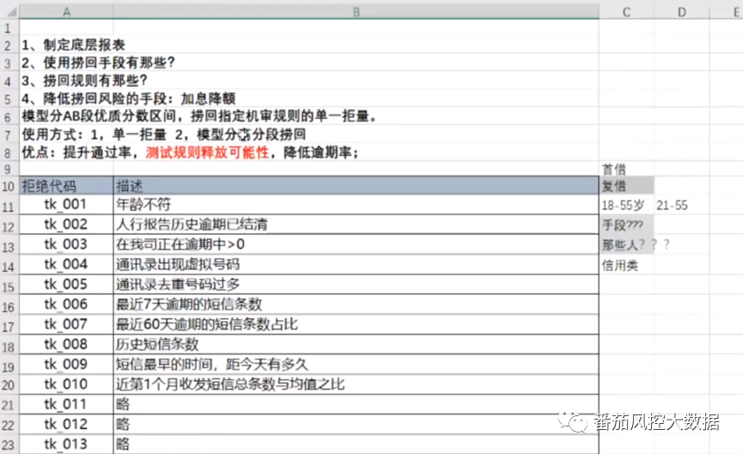Click the '复借' cell in column C
743x454 pixels.
tap(626, 186)
